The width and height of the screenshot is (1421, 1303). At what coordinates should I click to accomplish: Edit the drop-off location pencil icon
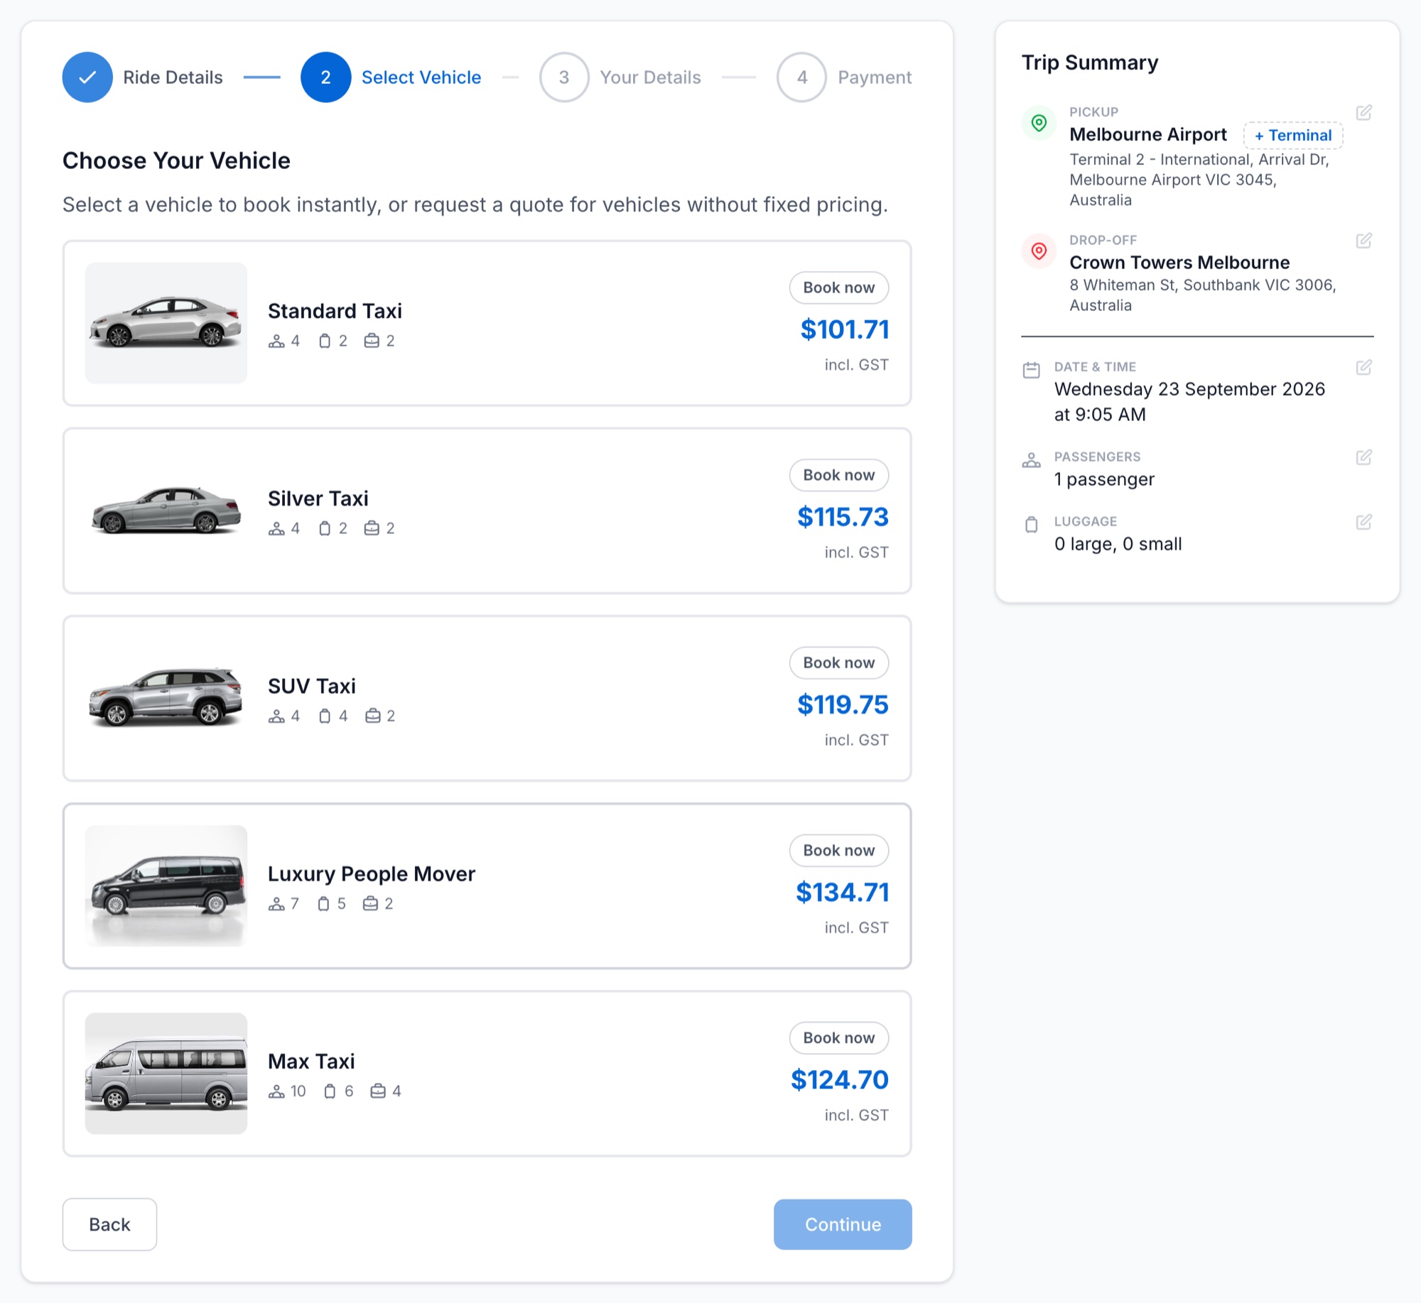click(1363, 241)
